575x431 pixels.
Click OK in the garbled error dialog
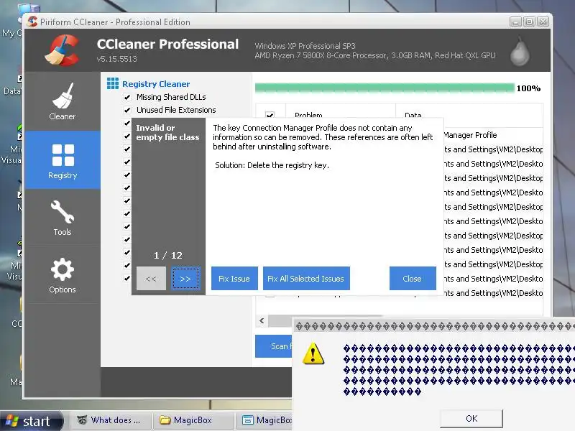pos(471,419)
